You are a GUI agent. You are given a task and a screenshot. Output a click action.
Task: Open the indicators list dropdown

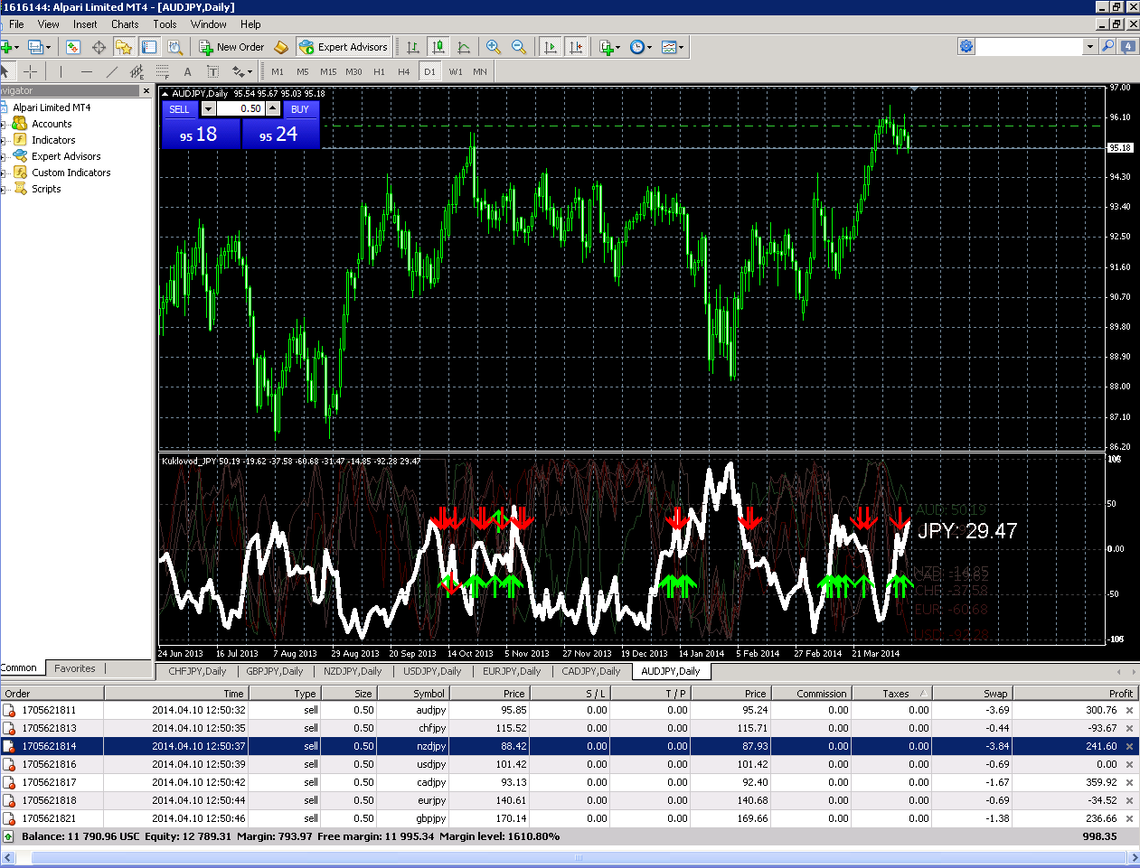coord(617,47)
